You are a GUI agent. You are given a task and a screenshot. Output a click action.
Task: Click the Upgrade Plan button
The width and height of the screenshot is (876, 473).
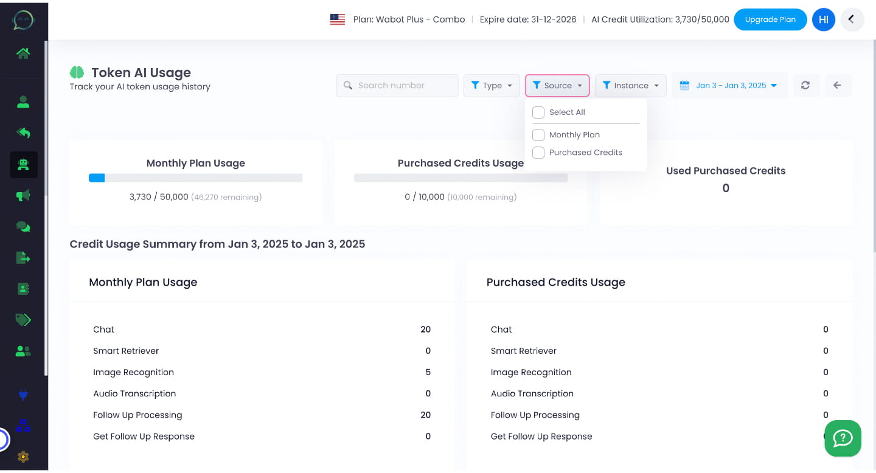(770, 19)
